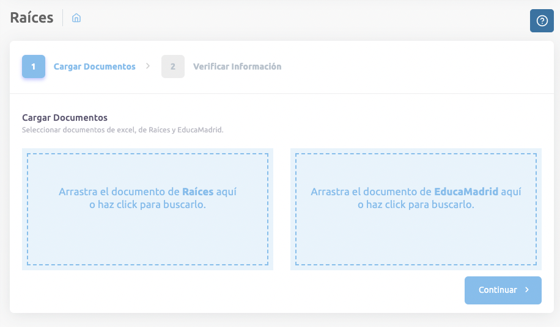Select the Cargar Documentos step label

[x=95, y=66]
